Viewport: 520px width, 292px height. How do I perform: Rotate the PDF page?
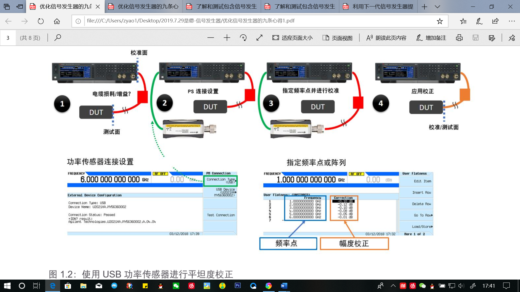pos(243,38)
